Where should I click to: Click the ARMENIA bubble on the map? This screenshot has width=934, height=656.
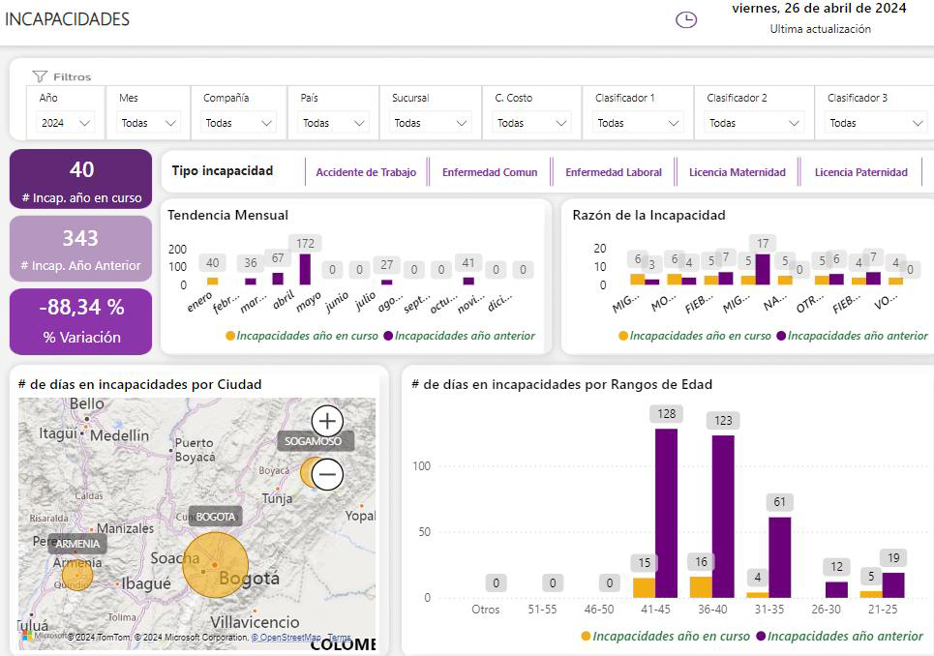point(77,575)
